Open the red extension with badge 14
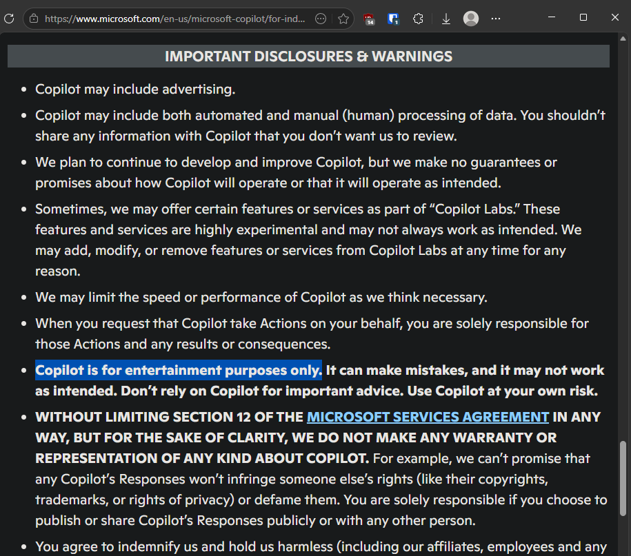The image size is (631, 556). (370, 19)
